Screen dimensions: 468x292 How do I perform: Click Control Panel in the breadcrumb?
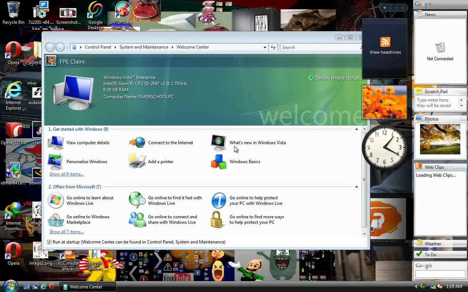pos(98,47)
